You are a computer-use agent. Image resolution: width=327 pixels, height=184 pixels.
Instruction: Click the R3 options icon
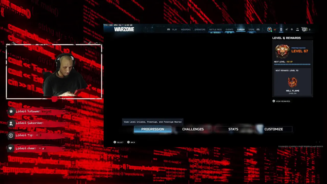coord(297,29)
